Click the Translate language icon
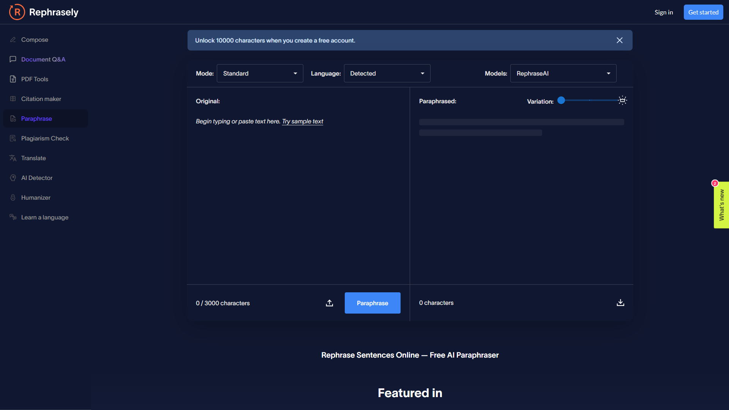This screenshot has width=729, height=410. tap(13, 158)
